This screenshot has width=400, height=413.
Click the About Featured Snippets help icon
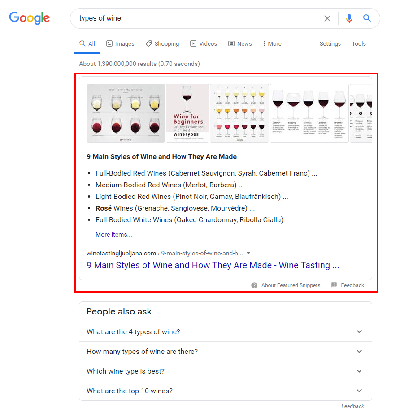click(x=254, y=285)
